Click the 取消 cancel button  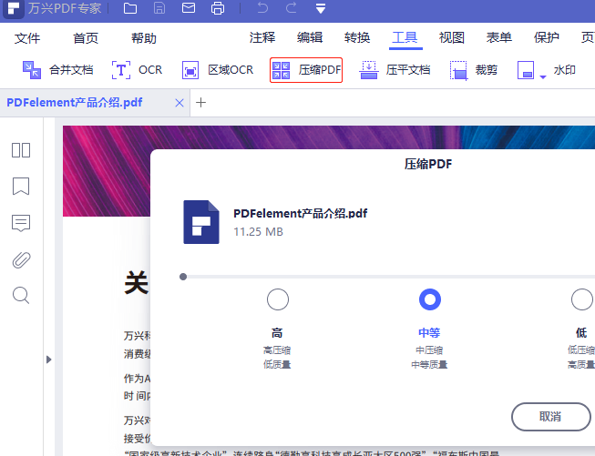point(550,417)
